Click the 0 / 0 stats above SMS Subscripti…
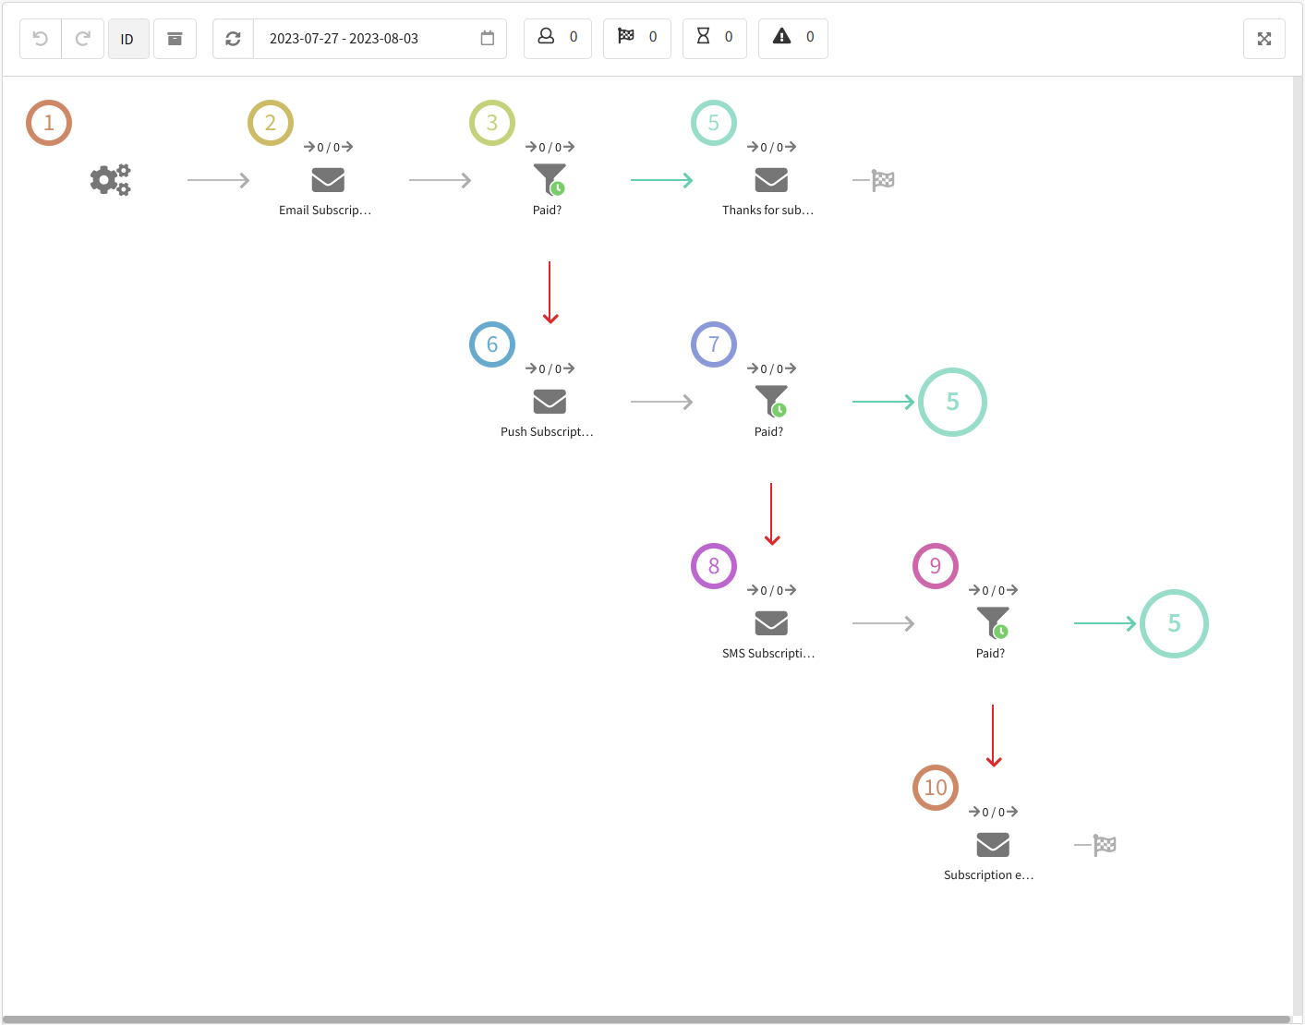Image resolution: width=1305 pixels, height=1025 pixels. click(772, 590)
